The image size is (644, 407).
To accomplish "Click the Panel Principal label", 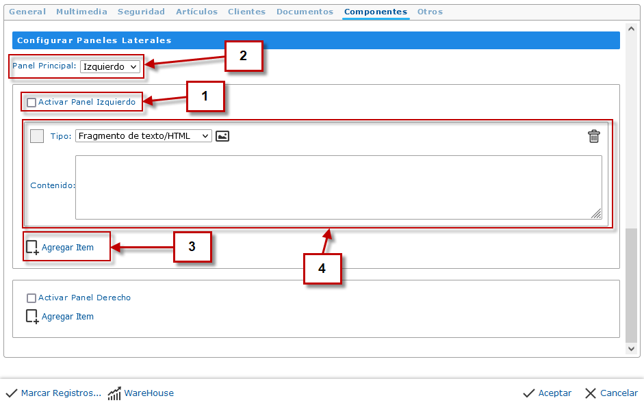I will (x=44, y=66).
